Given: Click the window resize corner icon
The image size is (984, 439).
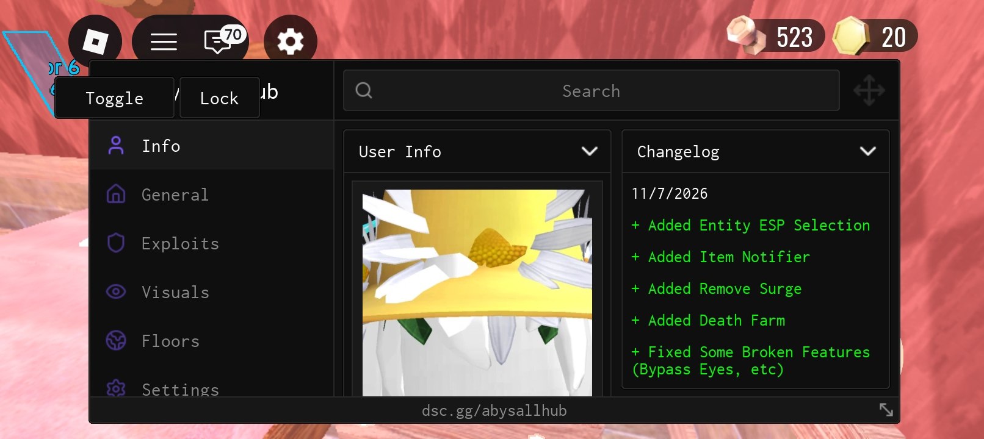Looking at the screenshot, I should pos(886,410).
